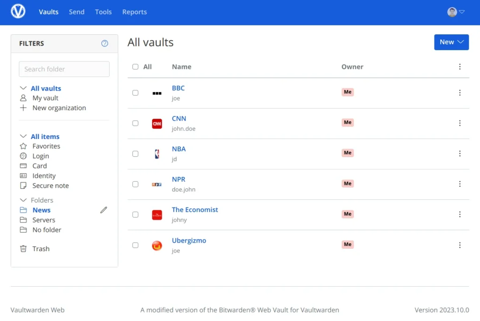Open the NBA vault entry
This screenshot has height=321, width=480.
tap(179, 149)
